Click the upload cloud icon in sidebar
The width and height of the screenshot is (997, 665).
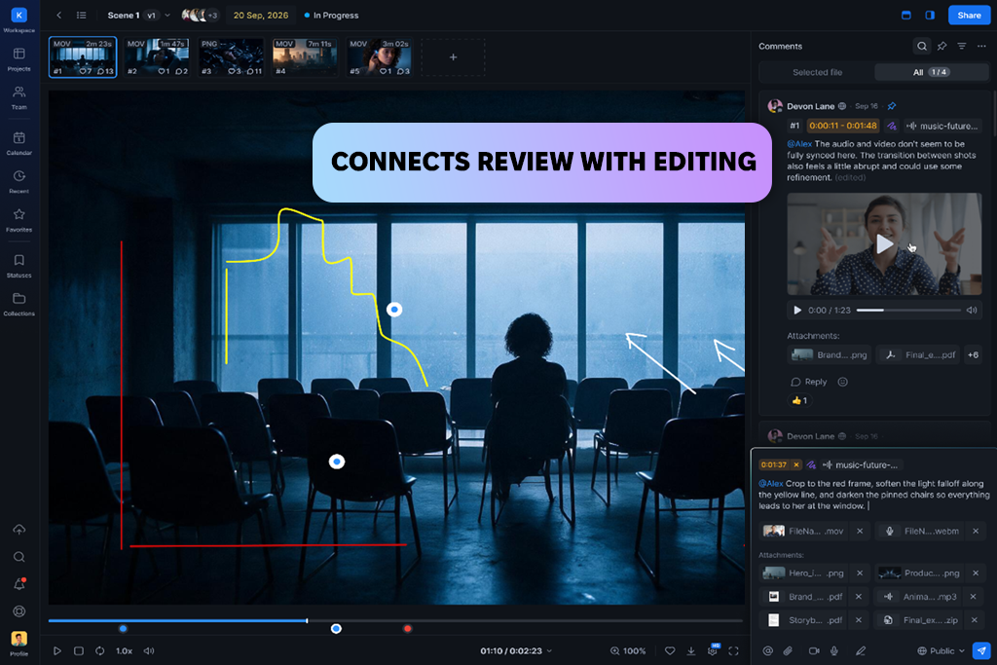coord(19,530)
